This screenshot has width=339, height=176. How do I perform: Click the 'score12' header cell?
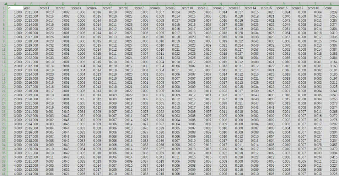point(221,8)
